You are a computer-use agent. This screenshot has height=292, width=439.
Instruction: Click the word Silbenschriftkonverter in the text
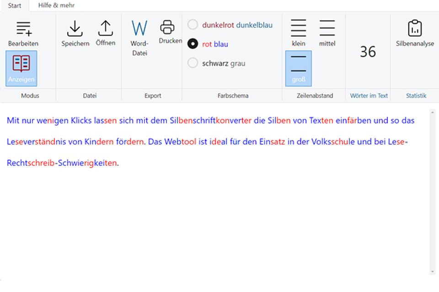210,120
